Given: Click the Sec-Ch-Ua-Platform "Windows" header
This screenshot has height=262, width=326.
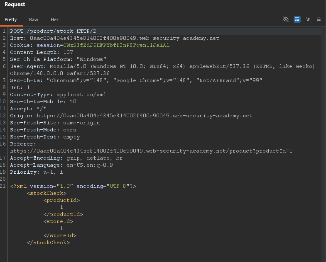Looking at the screenshot, I should coord(58,59).
